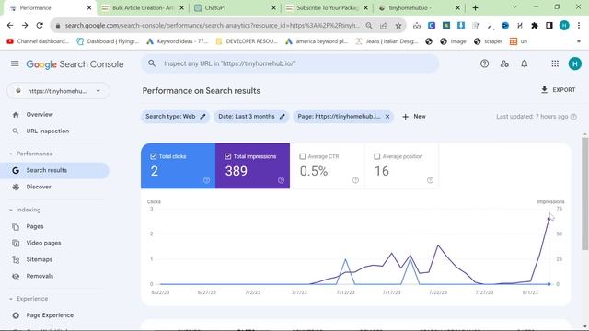Show help for Average position metric
Screen dimensions: 589x331
(x=430, y=180)
